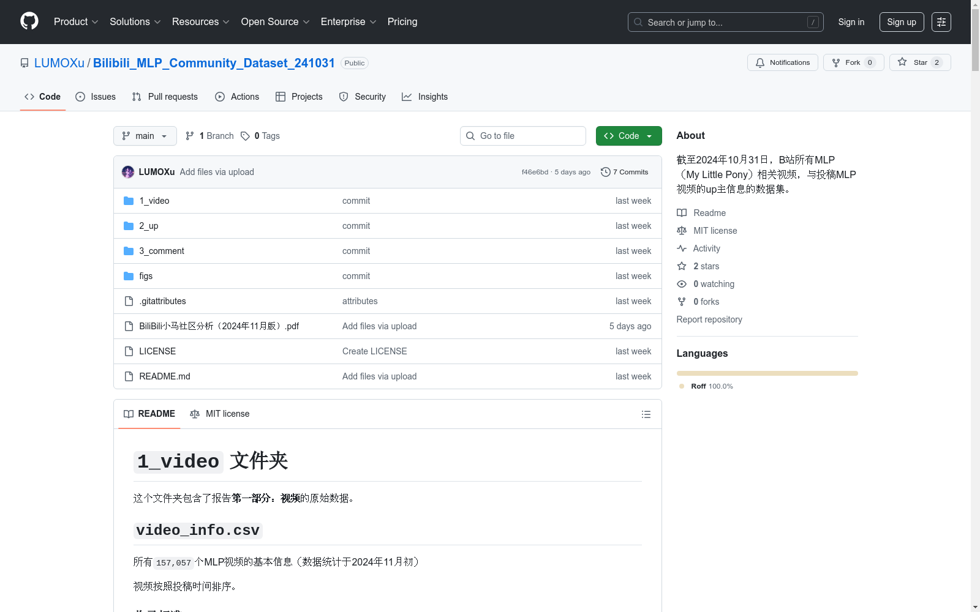The image size is (980, 612).
Task: Click the fork icon beside 0 forks
Action: (682, 302)
